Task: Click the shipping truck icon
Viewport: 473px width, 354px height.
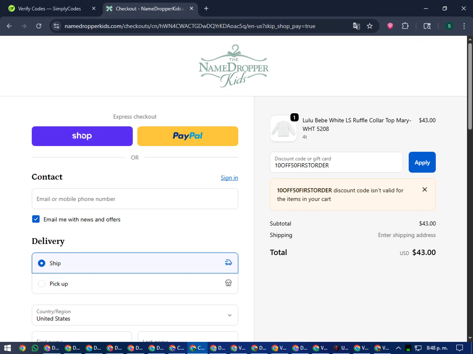Action: pyautogui.click(x=228, y=263)
